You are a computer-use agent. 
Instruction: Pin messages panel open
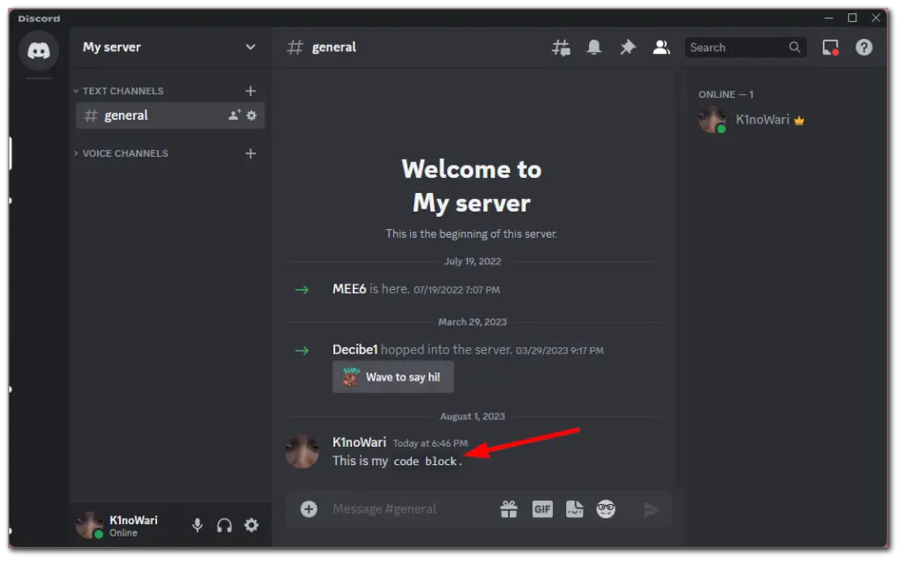[627, 47]
